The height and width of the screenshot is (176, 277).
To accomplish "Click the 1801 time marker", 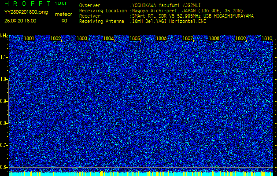I will (x=29, y=39).
